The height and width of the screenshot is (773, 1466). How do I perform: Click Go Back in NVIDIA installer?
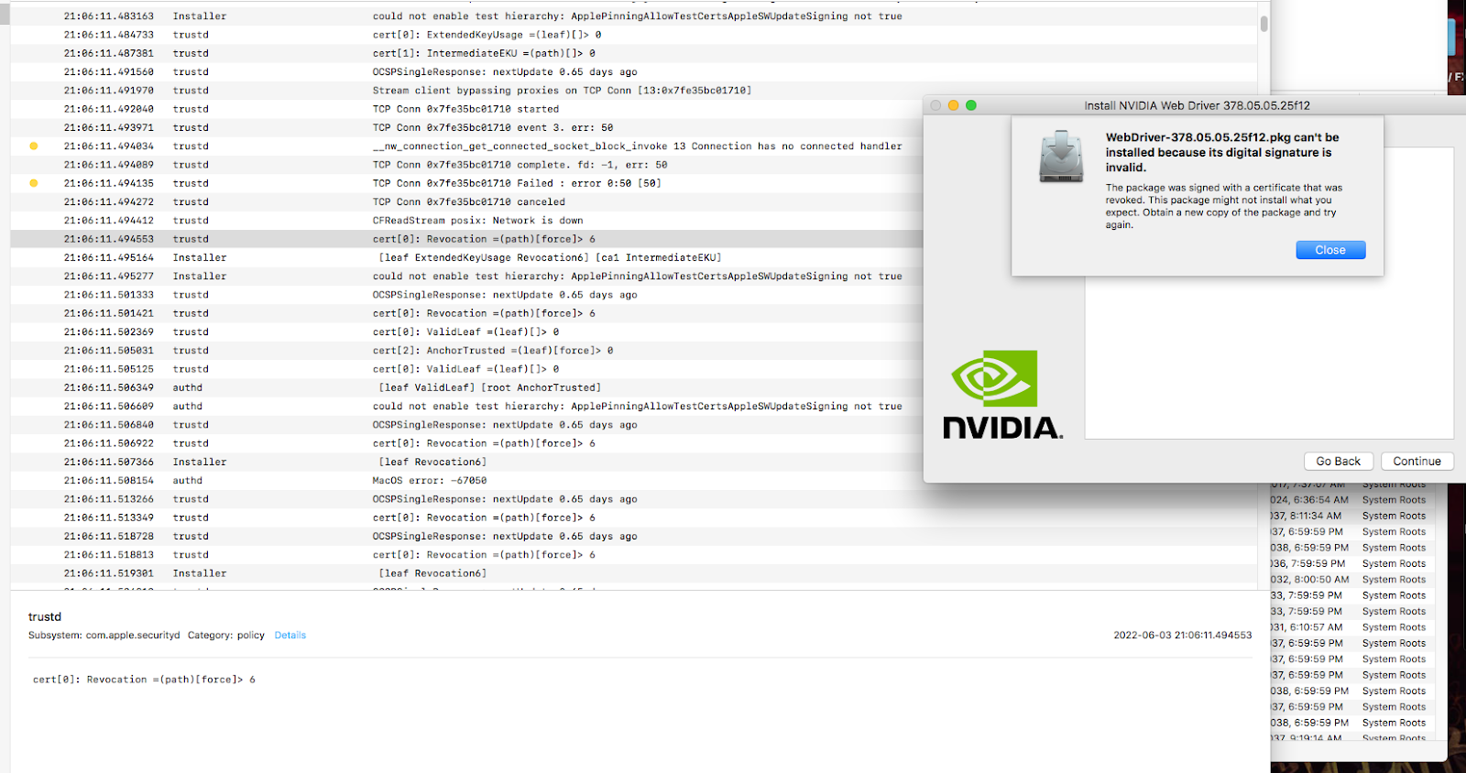tap(1338, 462)
